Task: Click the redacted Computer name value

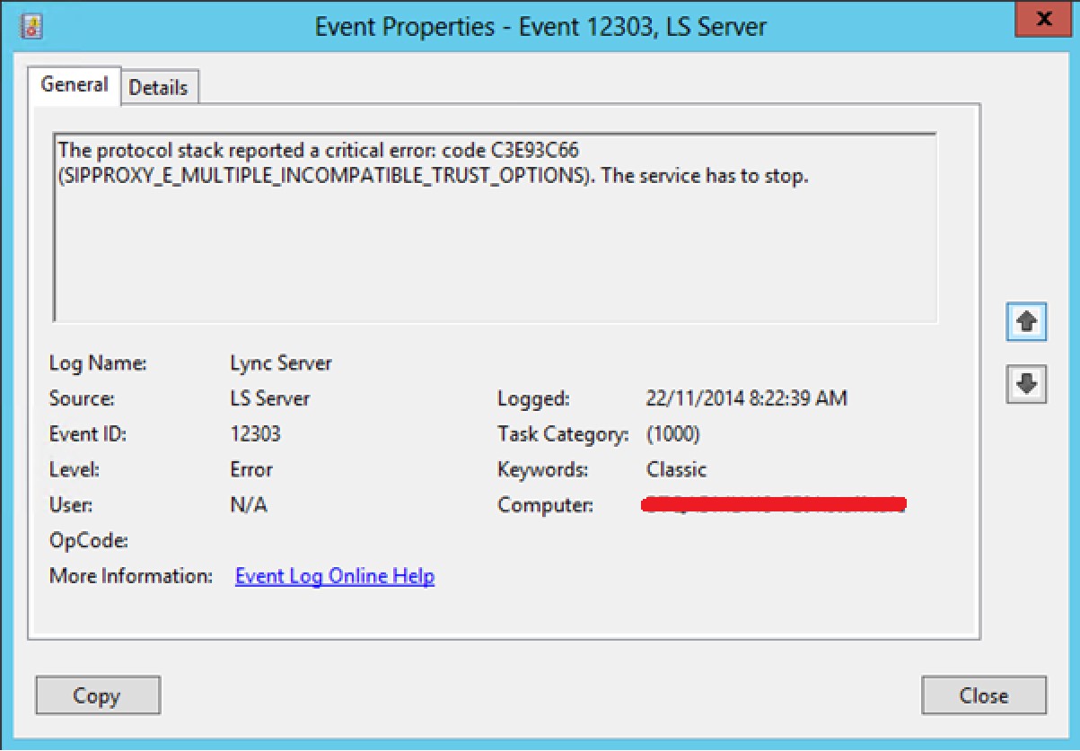Action: tap(774, 505)
